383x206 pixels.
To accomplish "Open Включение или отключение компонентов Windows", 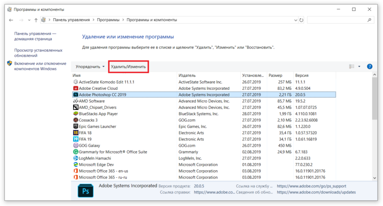I will [40, 66].
